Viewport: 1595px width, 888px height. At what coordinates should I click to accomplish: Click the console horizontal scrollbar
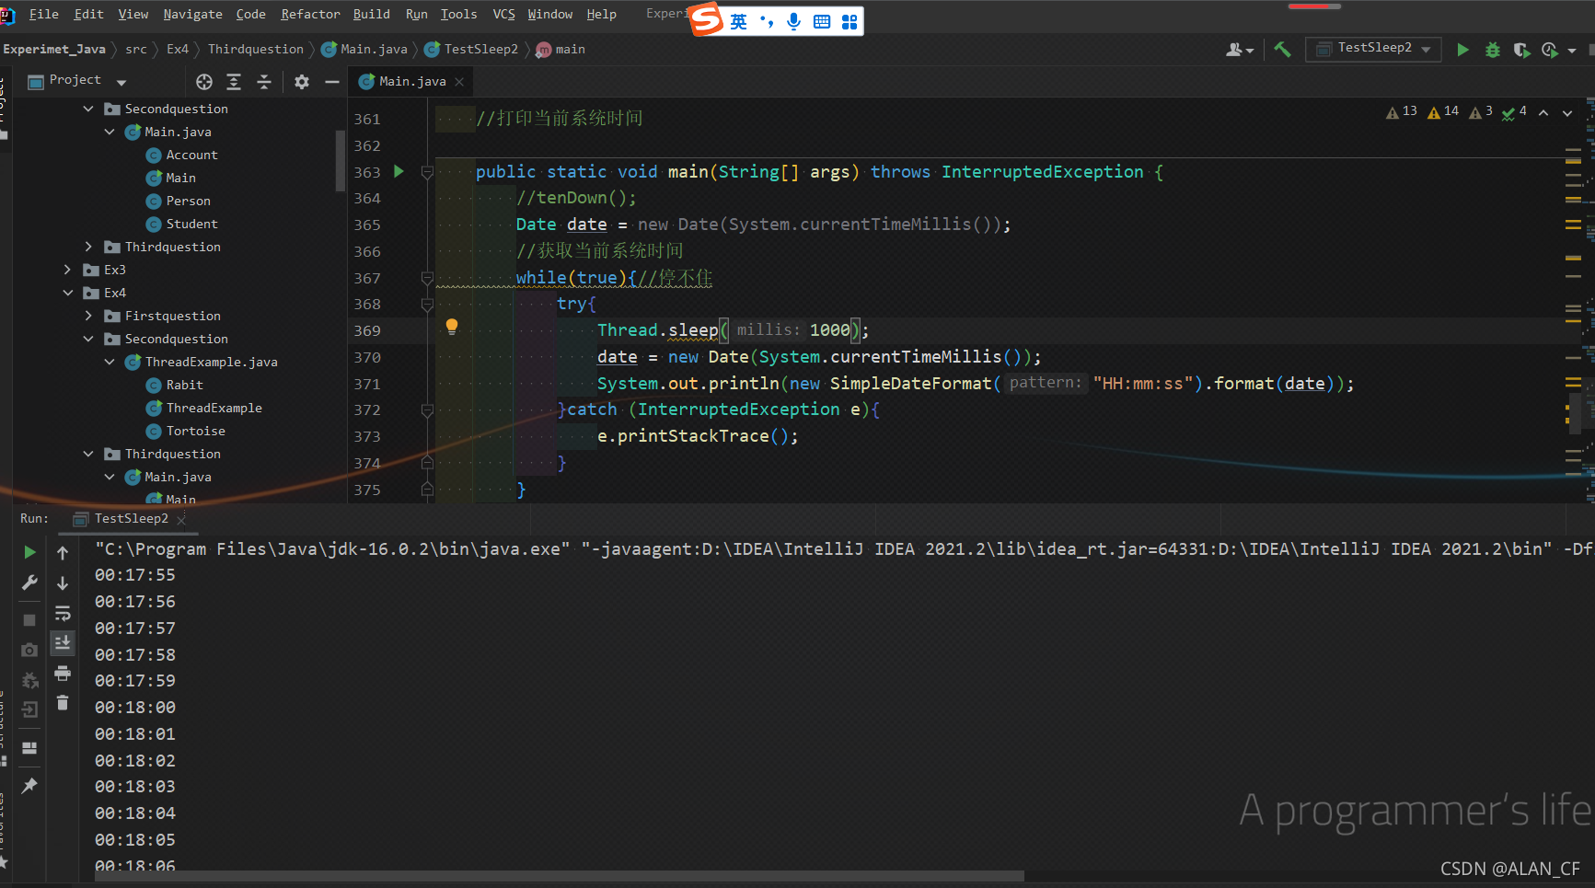[559, 876]
